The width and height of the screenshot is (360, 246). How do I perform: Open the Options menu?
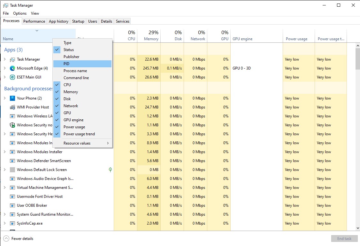(20, 13)
